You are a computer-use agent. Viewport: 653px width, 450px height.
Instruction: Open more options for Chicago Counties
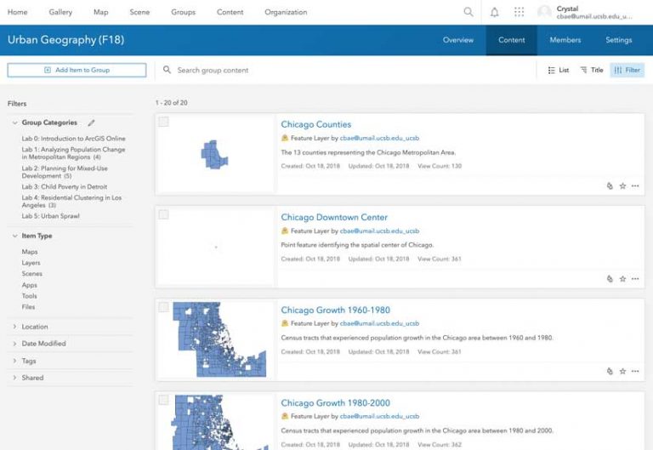635,185
